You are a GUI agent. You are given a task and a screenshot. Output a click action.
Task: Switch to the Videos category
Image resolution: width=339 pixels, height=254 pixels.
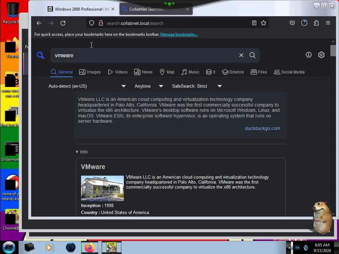118,72
